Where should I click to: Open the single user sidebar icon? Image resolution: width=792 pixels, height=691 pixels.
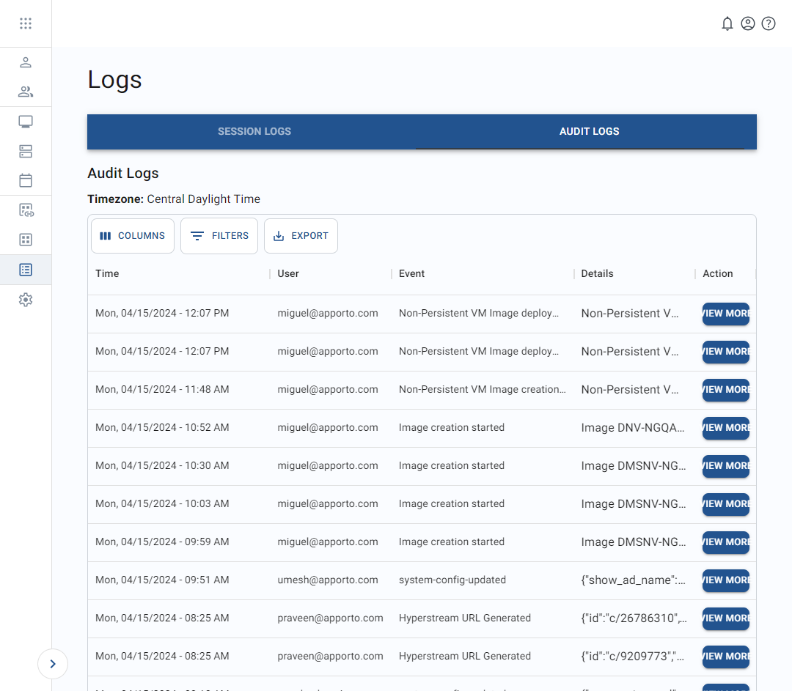coord(26,62)
